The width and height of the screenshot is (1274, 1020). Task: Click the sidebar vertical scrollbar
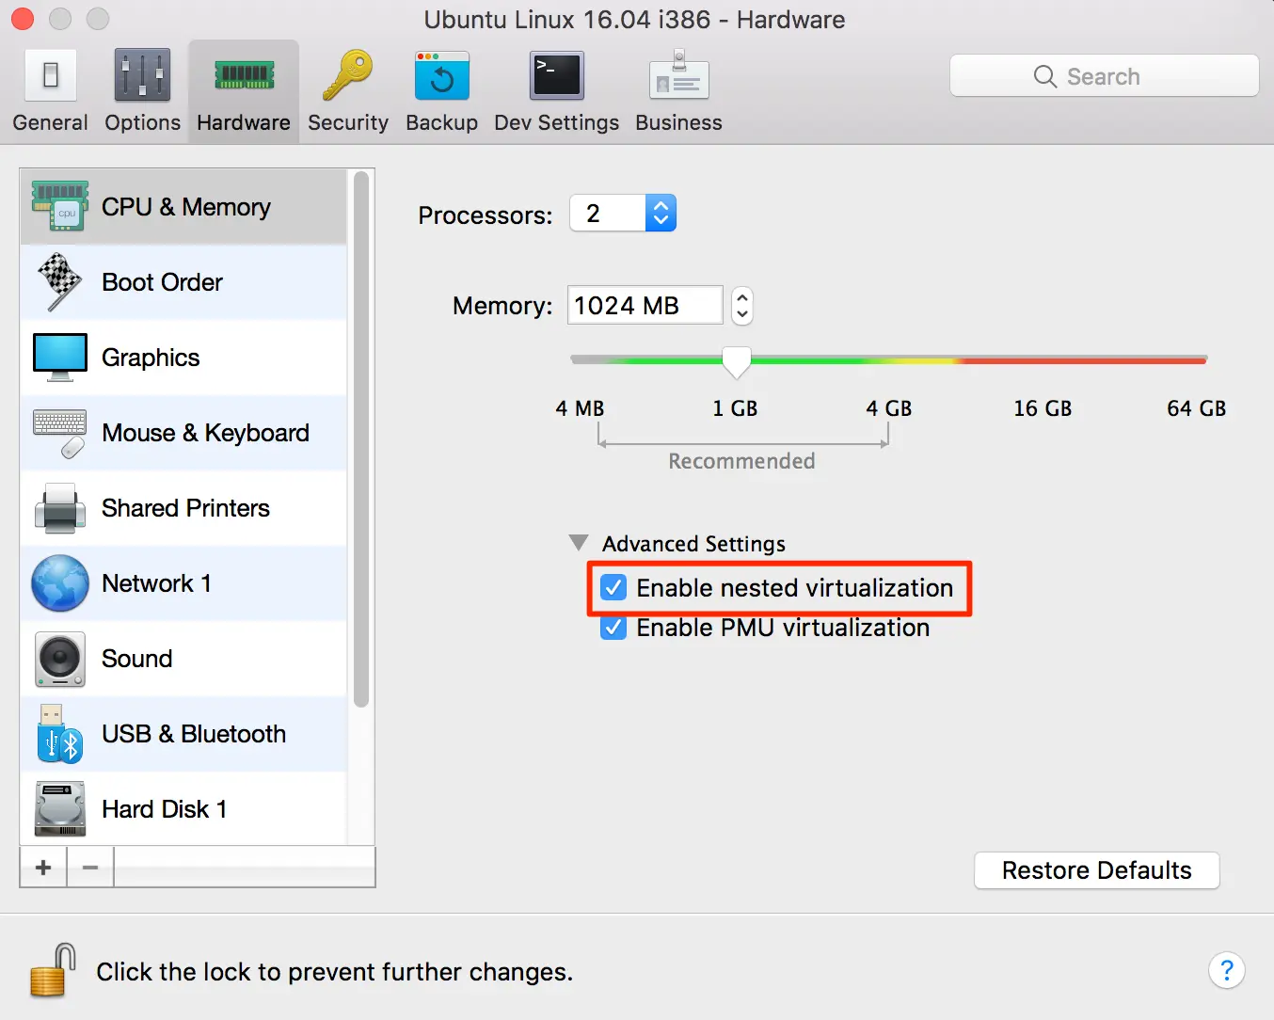[x=360, y=438]
